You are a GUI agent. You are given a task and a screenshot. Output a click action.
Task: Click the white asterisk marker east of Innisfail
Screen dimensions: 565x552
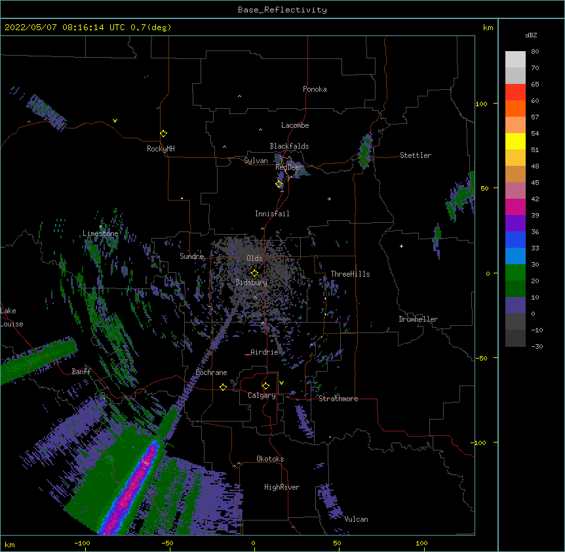(329, 199)
